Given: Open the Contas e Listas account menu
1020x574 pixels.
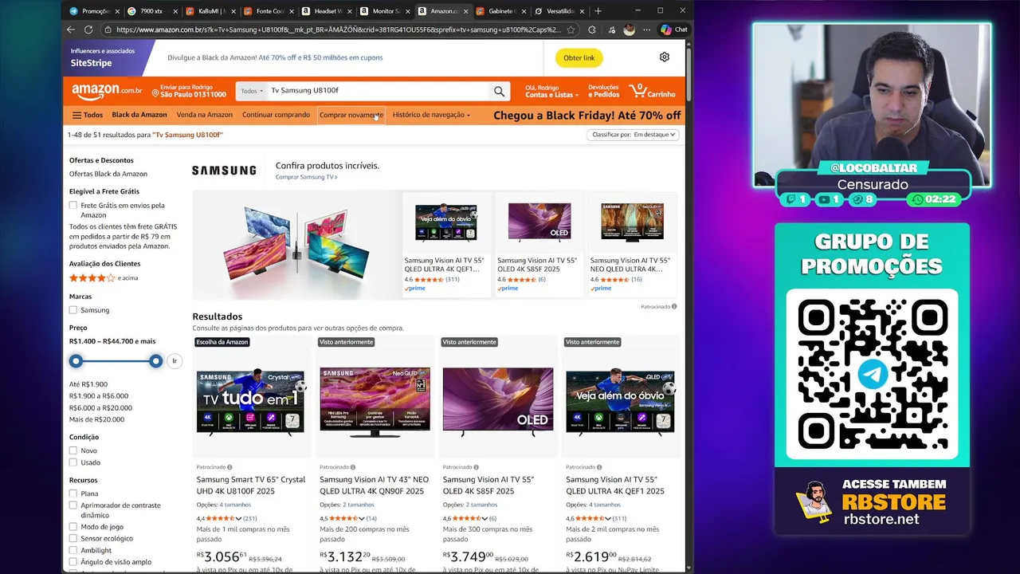Looking at the screenshot, I should (550, 91).
